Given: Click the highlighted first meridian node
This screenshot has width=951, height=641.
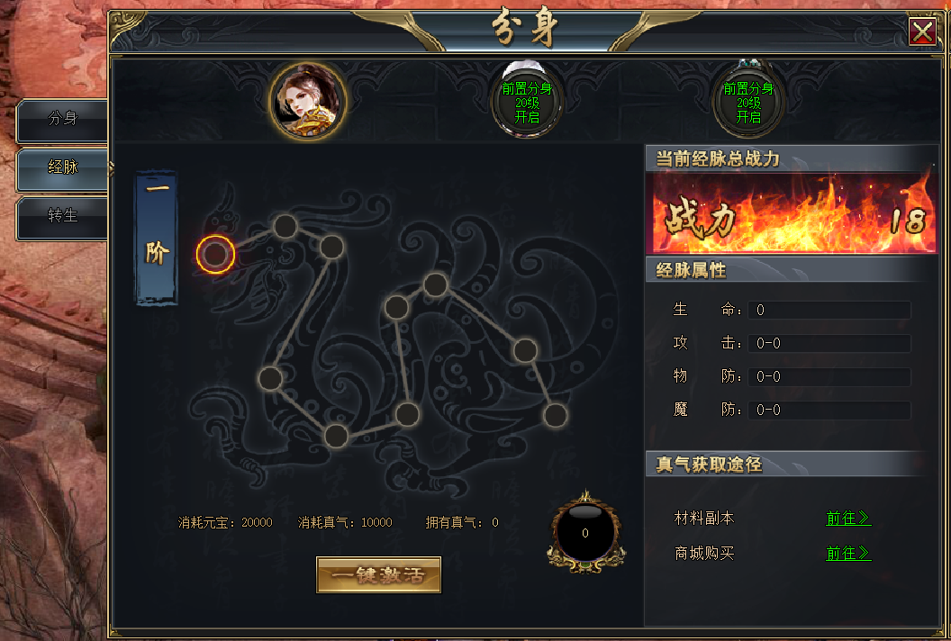Looking at the screenshot, I should (x=215, y=255).
